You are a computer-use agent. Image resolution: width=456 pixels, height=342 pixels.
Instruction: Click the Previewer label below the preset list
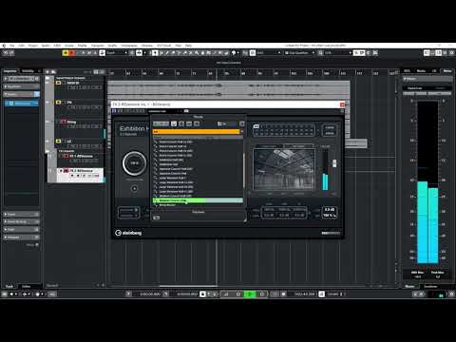(x=199, y=212)
